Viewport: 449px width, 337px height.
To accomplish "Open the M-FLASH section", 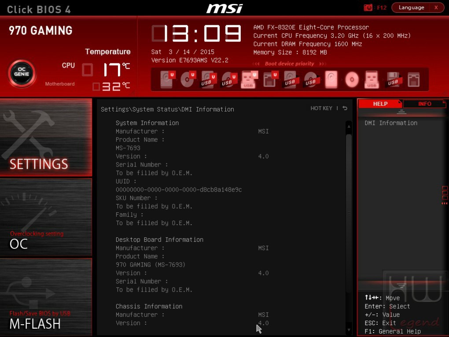I will tap(46, 297).
